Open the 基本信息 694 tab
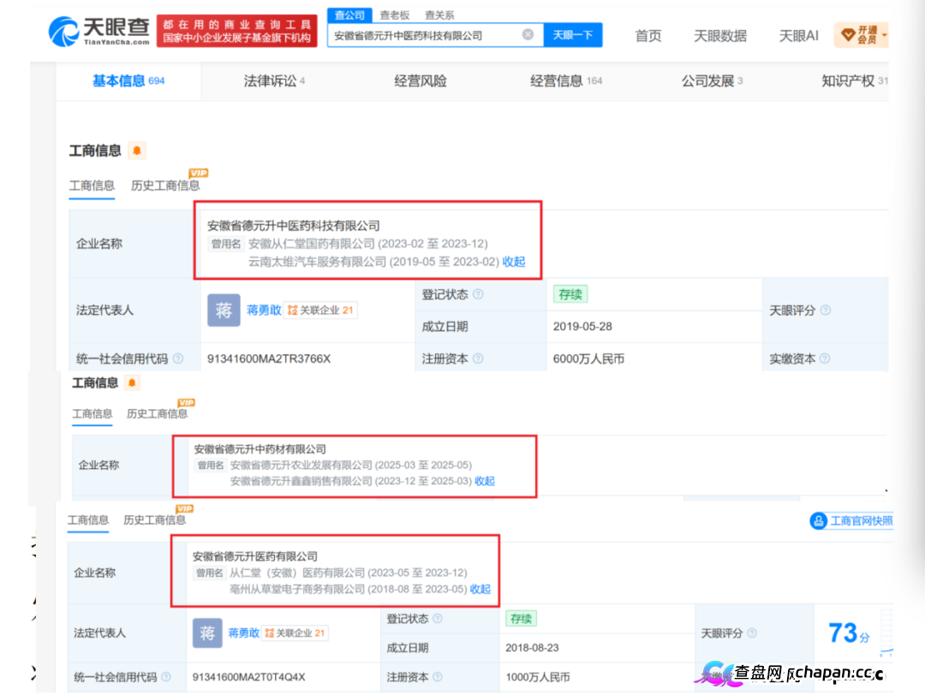 pyautogui.click(x=128, y=80)
